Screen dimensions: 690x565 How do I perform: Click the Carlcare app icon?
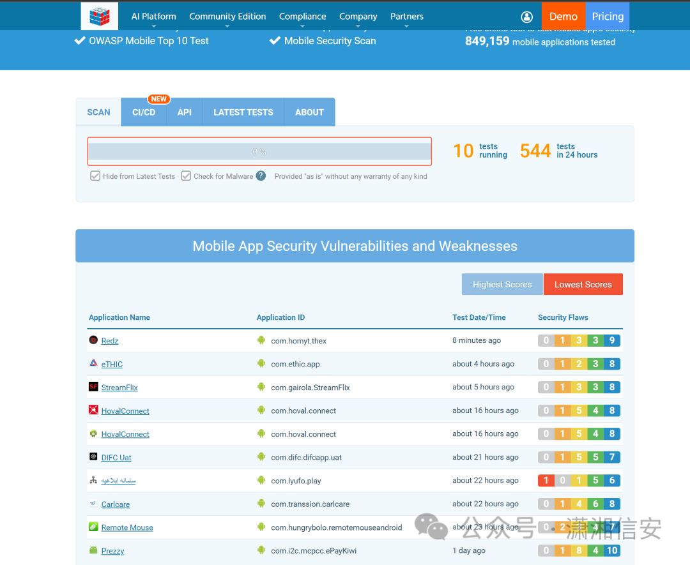[93, 504]
